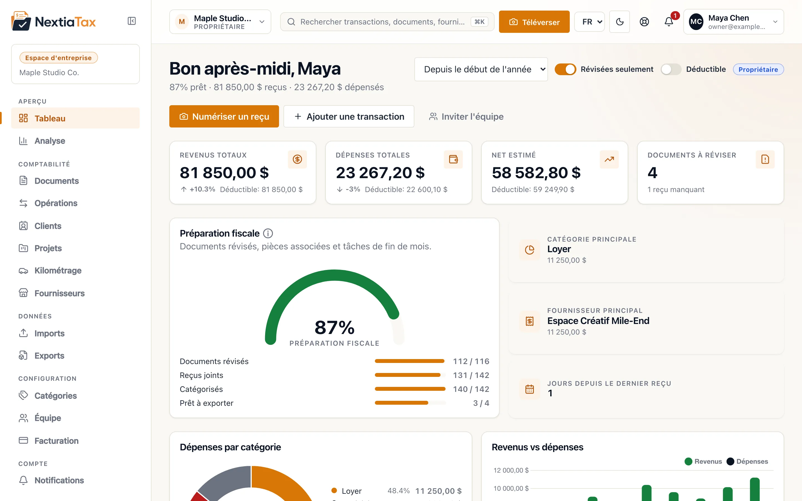Focus the Rechercher transactions search field
Image resolution: width=802 pixels, height=501 pixels.
coord(387,22)
